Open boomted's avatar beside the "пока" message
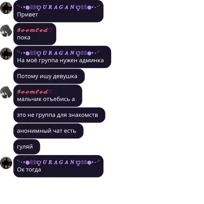 tap(6, 31)
